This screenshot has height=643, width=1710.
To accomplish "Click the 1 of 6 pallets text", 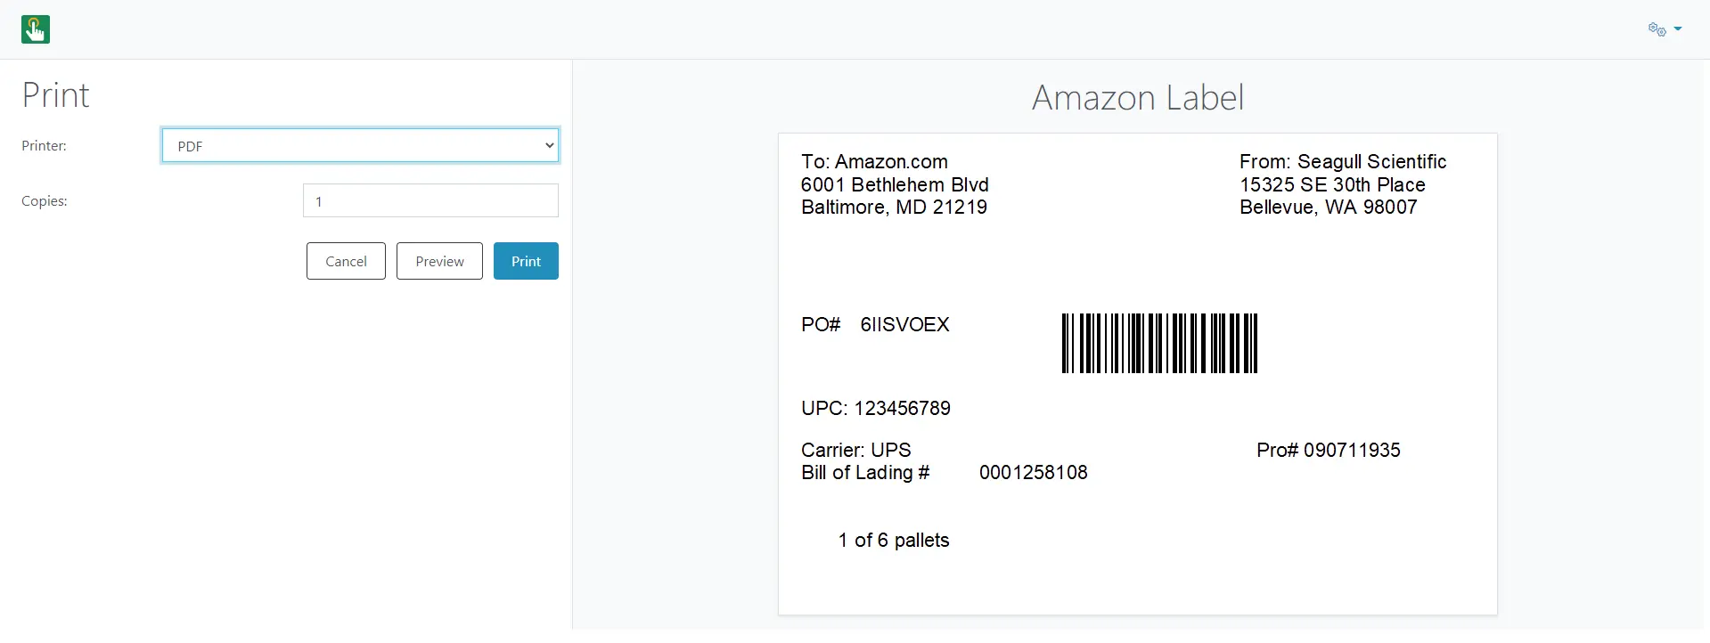I will pos(894,540).
